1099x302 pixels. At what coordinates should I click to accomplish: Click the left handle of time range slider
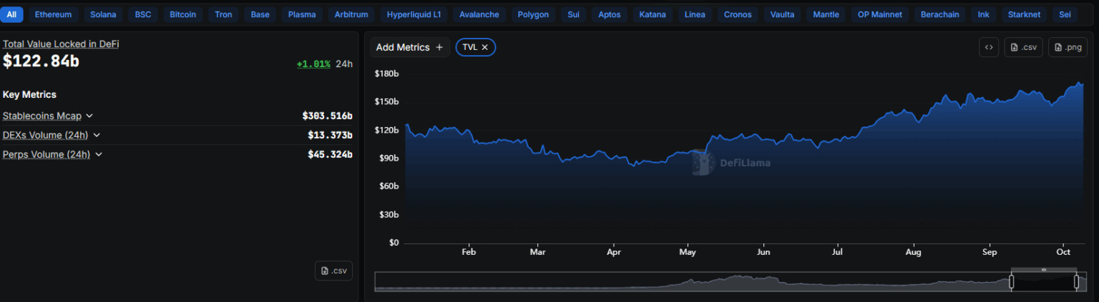pos(1011,282)
